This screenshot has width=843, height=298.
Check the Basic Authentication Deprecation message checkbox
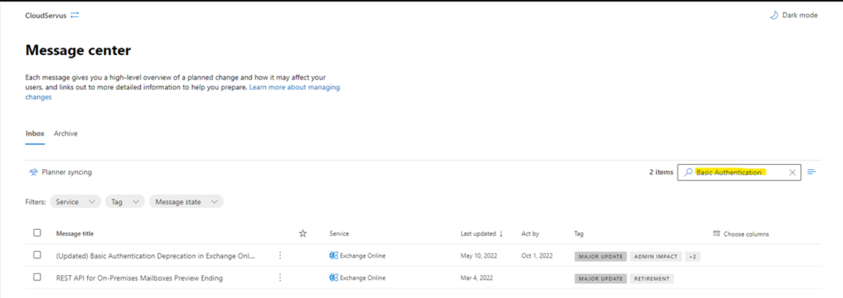[37, 255]
